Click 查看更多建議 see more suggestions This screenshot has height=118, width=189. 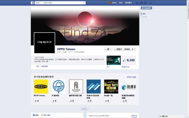[131, 77]
